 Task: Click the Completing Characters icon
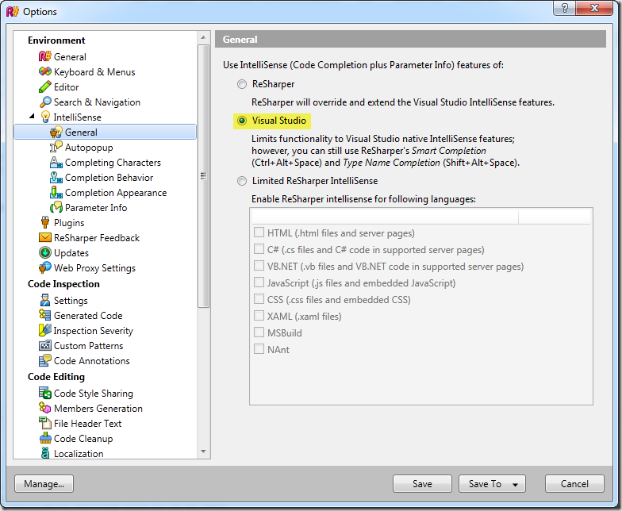[x=56, y=162]
